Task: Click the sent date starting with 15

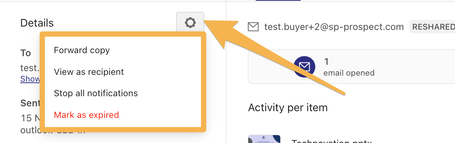Action: (x=30, y=118)
